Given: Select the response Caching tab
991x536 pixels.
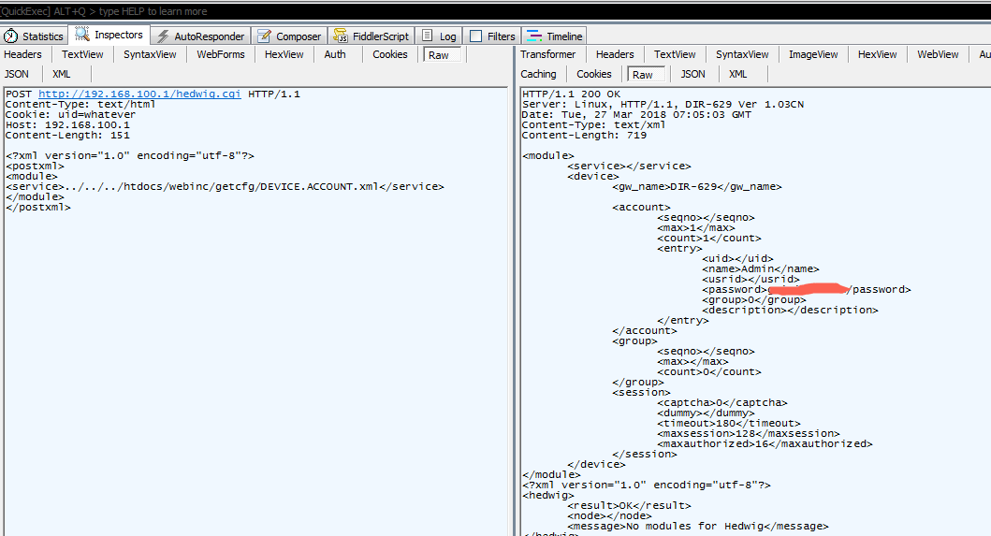Looking at the screenshot, I should point(538,74).
